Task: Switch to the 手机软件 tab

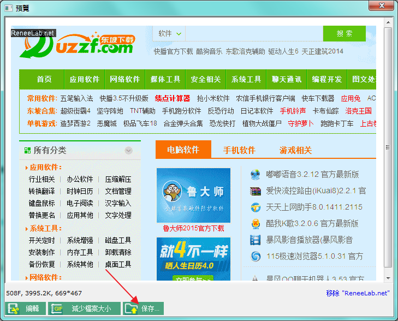Action: tap(239, 150)
